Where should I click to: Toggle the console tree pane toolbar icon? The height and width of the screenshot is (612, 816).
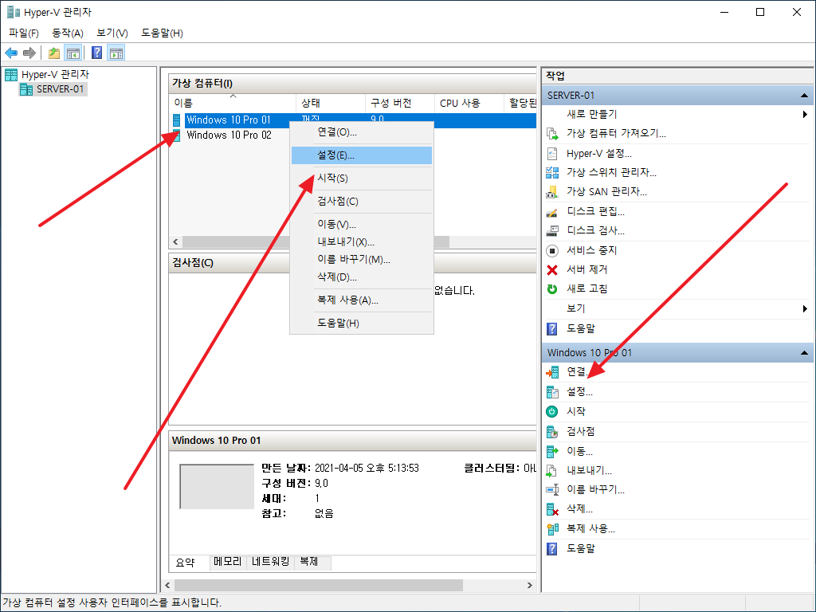pos(73,53)
